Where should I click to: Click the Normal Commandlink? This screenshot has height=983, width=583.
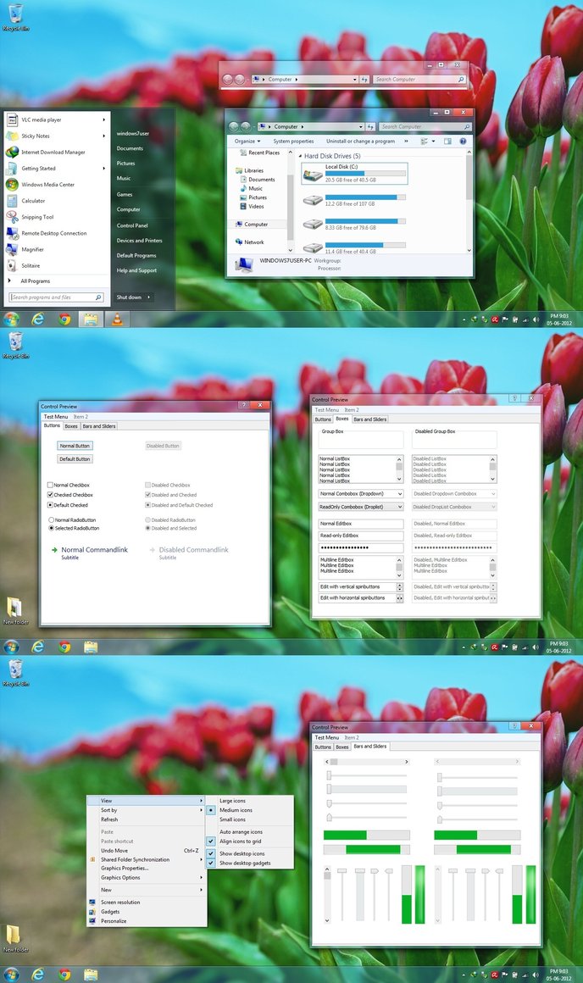pos(94,550)
